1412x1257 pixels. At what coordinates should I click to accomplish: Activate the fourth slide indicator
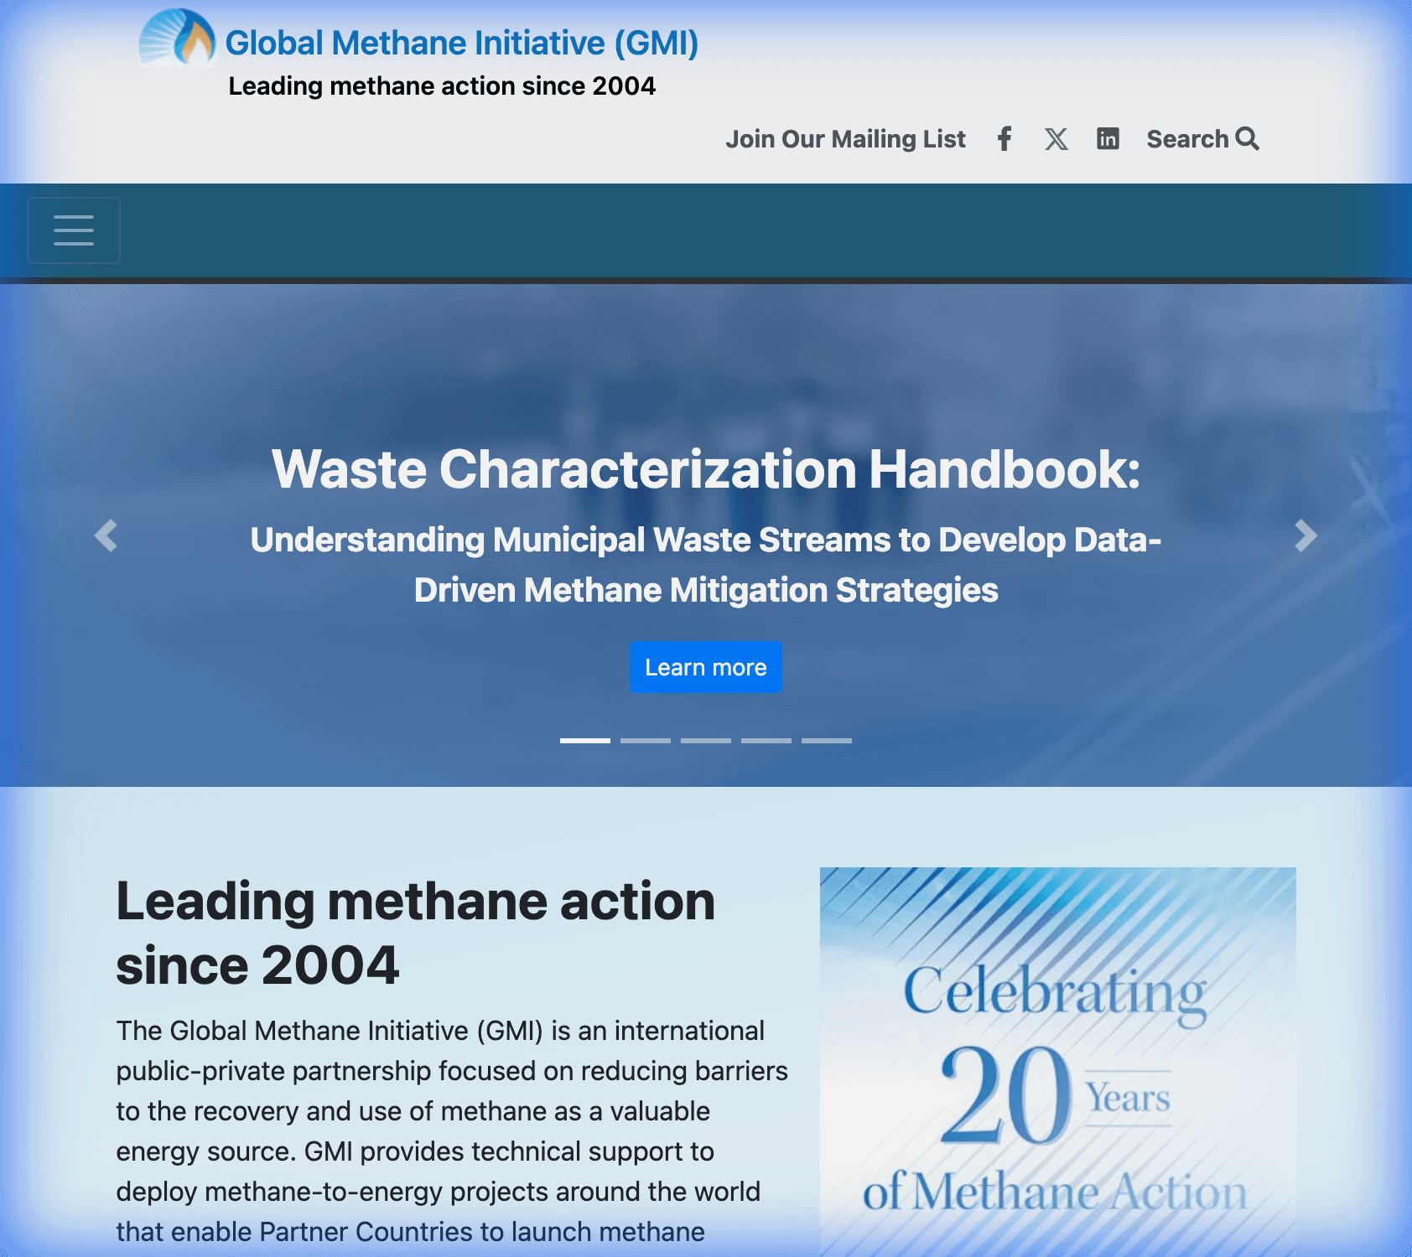(x=767, y=741)
